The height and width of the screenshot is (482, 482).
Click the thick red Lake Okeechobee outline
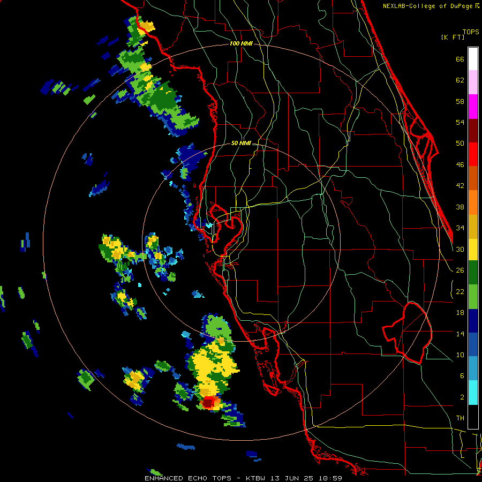409,333
